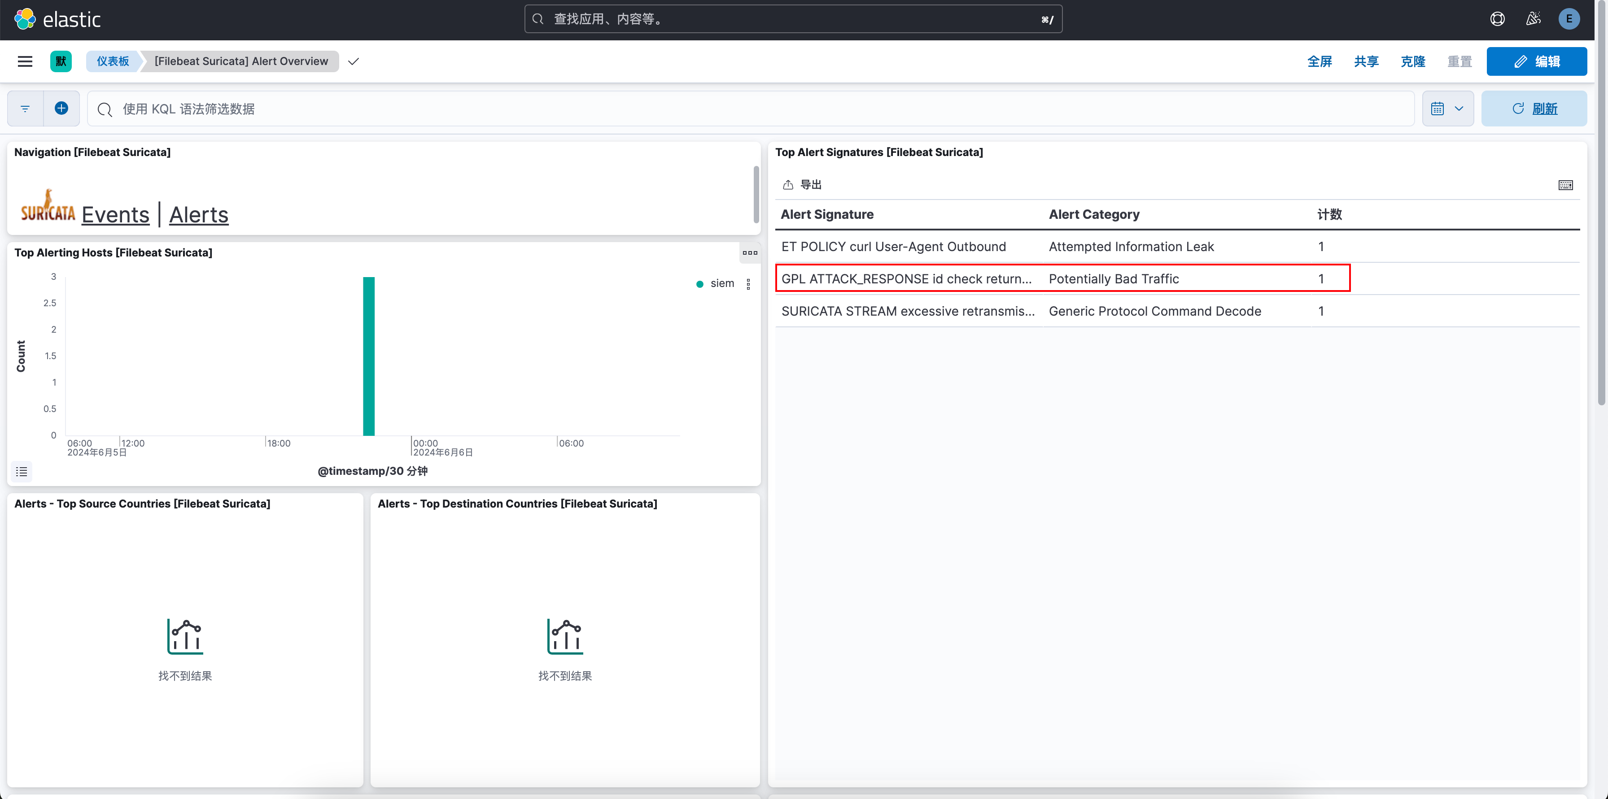The width and height of the screenshot is (1608, 799).
Task: Click Top Alert Signatures panel title
Action: (x=879, y=152)
